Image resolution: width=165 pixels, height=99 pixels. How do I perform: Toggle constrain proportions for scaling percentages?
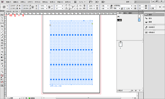pos(49,7)
